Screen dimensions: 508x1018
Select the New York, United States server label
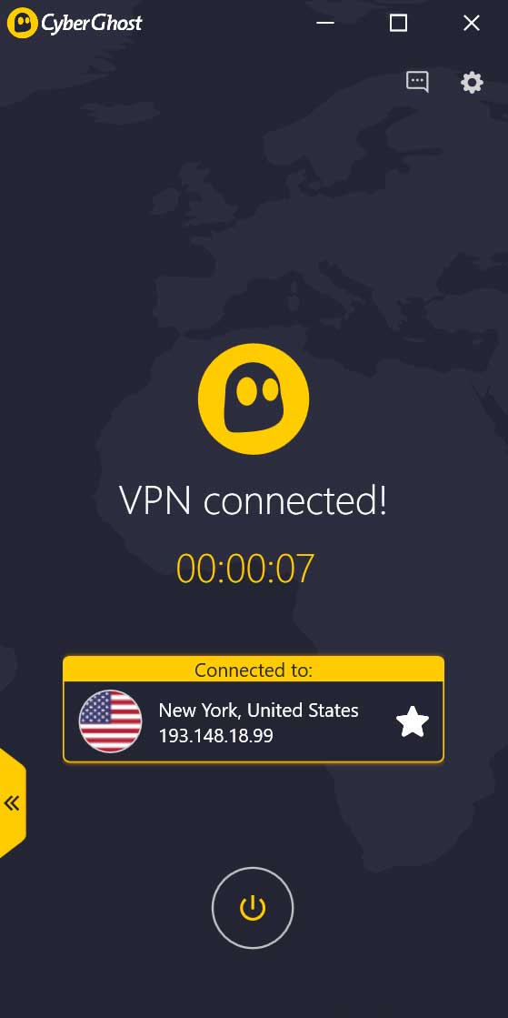pos(258,710)
